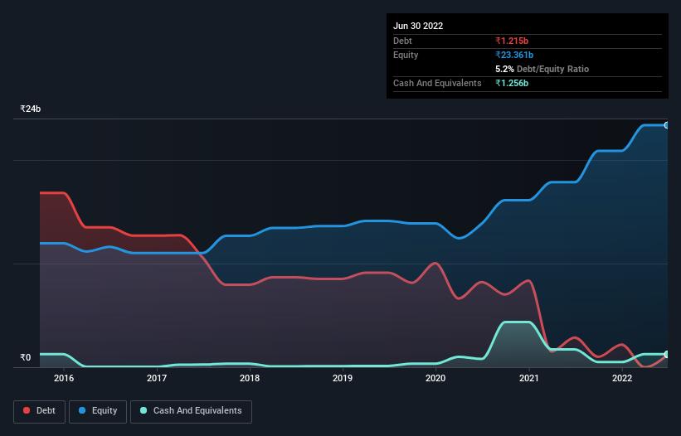Toggle the Equity series legend button

click(x=98, y=411)
